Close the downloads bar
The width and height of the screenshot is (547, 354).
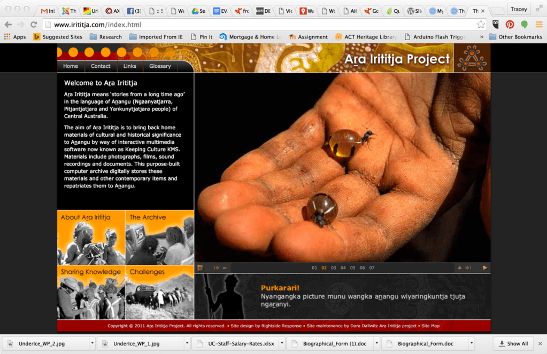click(540, 344)
